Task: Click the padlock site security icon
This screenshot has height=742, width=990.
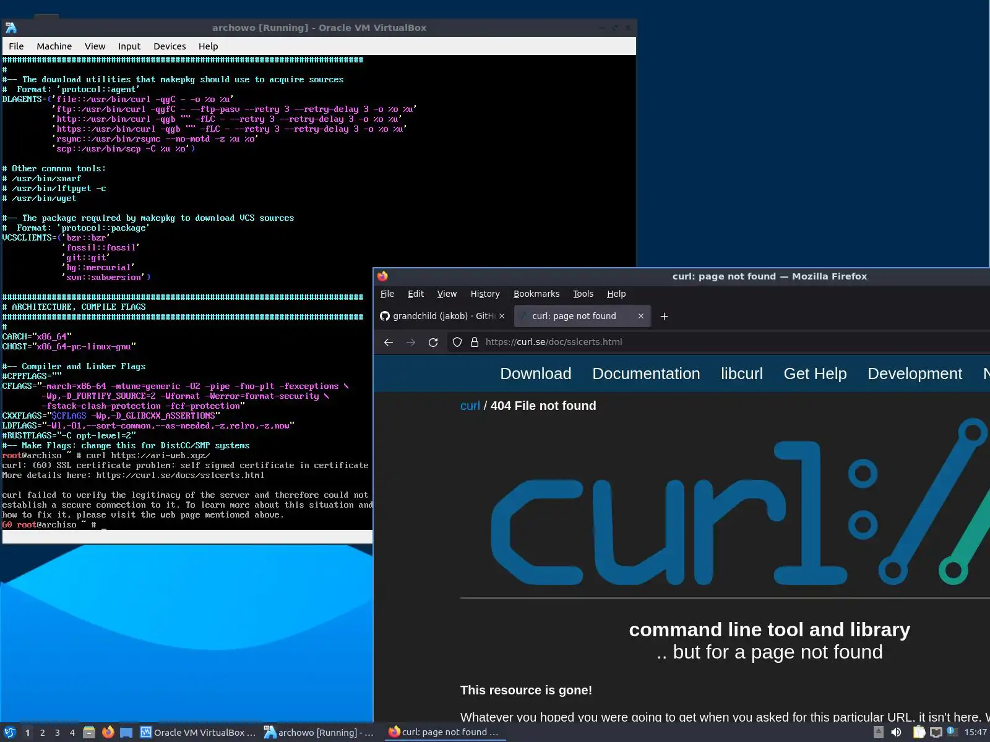Action: [475, 342]
